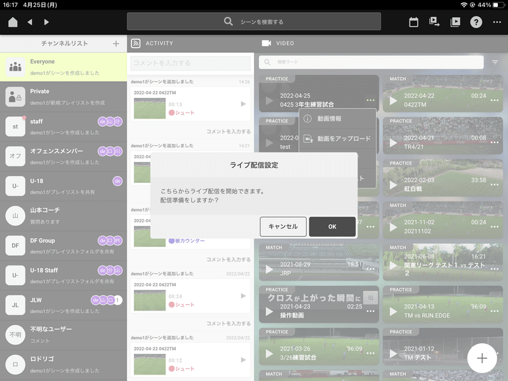Image resolution: width=508 pixels, height=381 pixels.
Task: Play the 関東リーグ テスト match video
Action: pyautogui.click(x=393, y=265)
